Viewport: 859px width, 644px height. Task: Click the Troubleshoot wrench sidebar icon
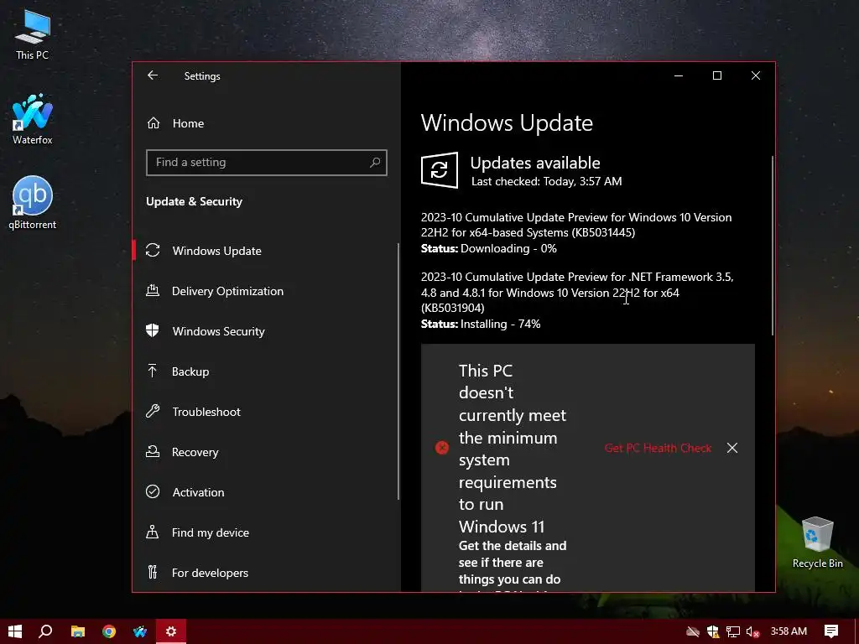click(x=153, y=411)
